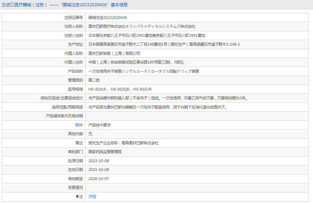Viewport: 313px width, 204px height.
Task: Select the 产品储存条件及有效期 row label
Action: tap(64, 116)
